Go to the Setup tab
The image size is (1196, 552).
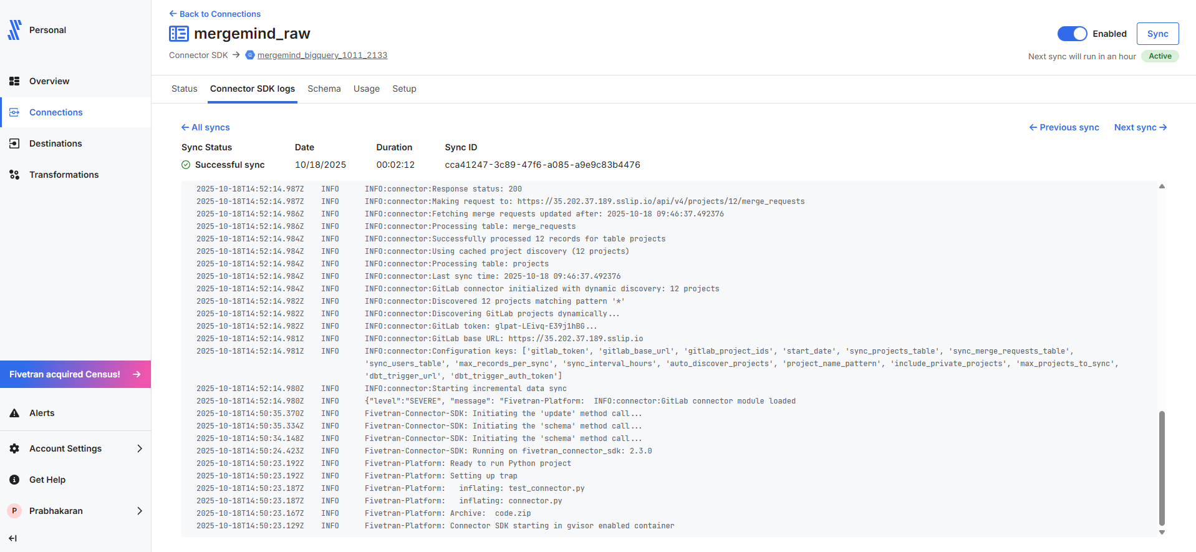tap(404, 89)
